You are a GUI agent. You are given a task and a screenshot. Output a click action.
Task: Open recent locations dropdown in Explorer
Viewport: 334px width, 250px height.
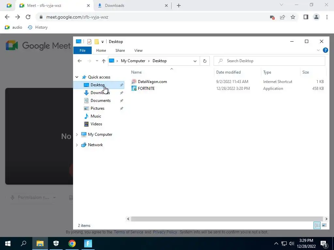97,61
